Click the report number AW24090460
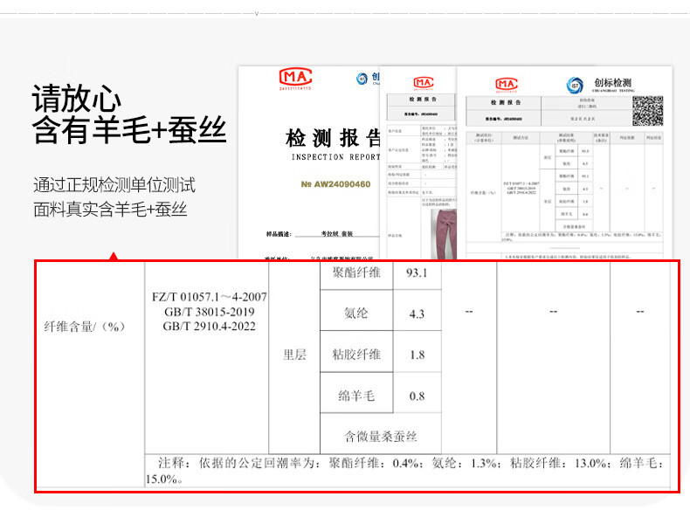 click(335, 184)
